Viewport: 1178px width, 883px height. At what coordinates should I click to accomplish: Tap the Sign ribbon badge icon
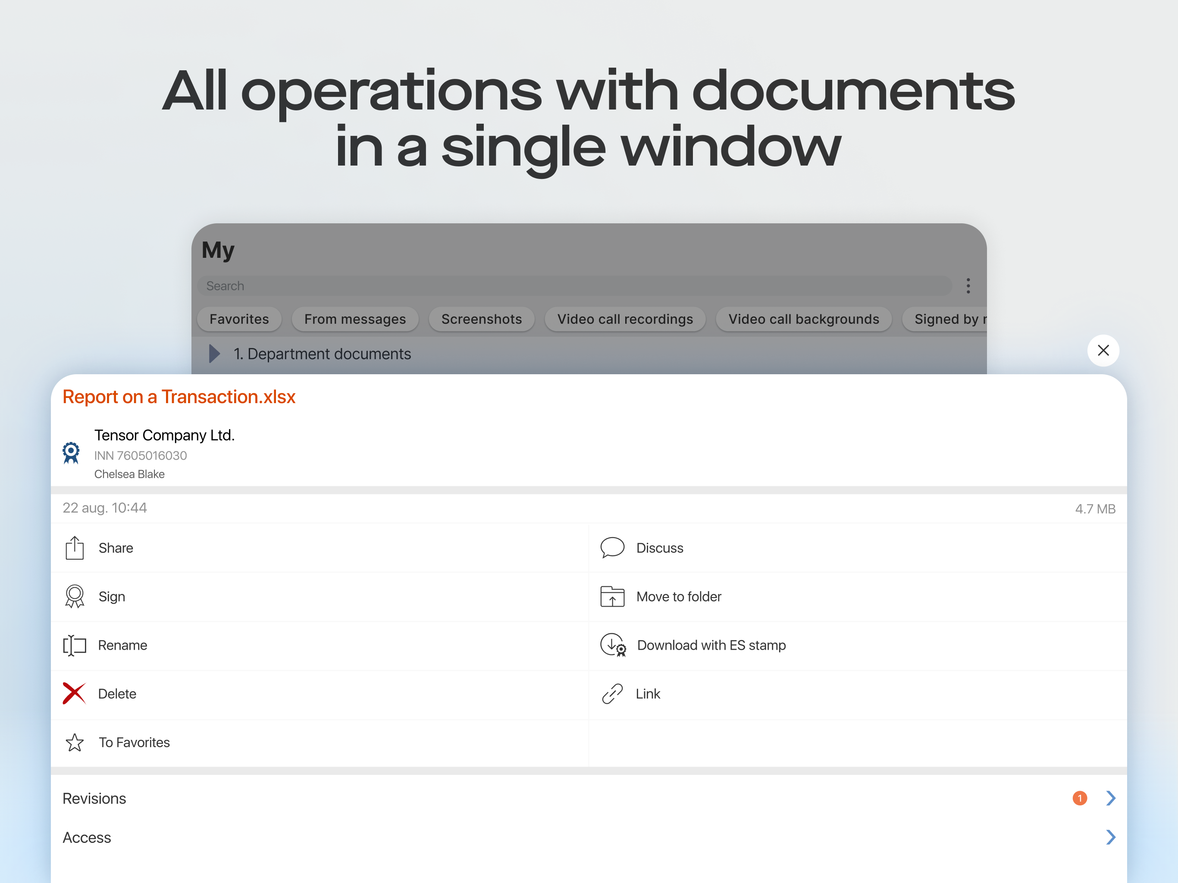(75, 596)
